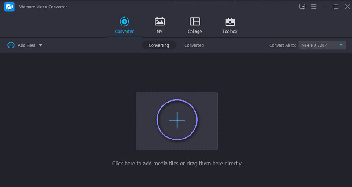This screenshot has height=187, width=352.
Task: Select the Converting tab
Action: [x=158, y=45]
